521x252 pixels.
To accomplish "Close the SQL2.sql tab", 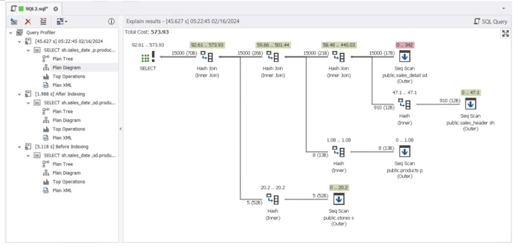I will 56,9.
